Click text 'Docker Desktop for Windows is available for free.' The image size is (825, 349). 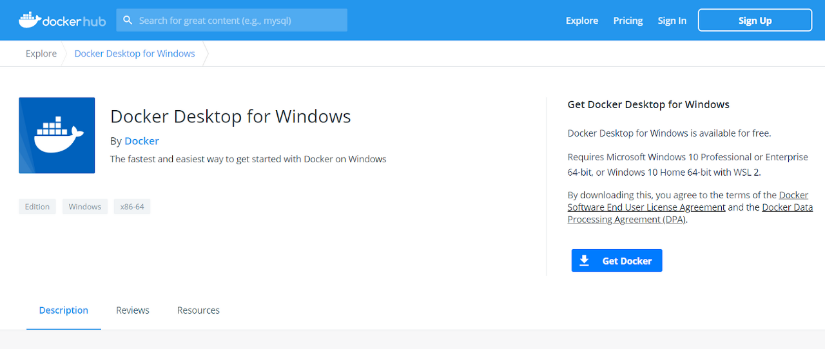669,133
